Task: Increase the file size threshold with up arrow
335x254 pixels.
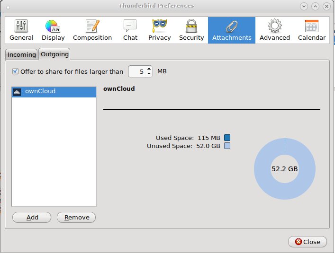Action: 149,69
